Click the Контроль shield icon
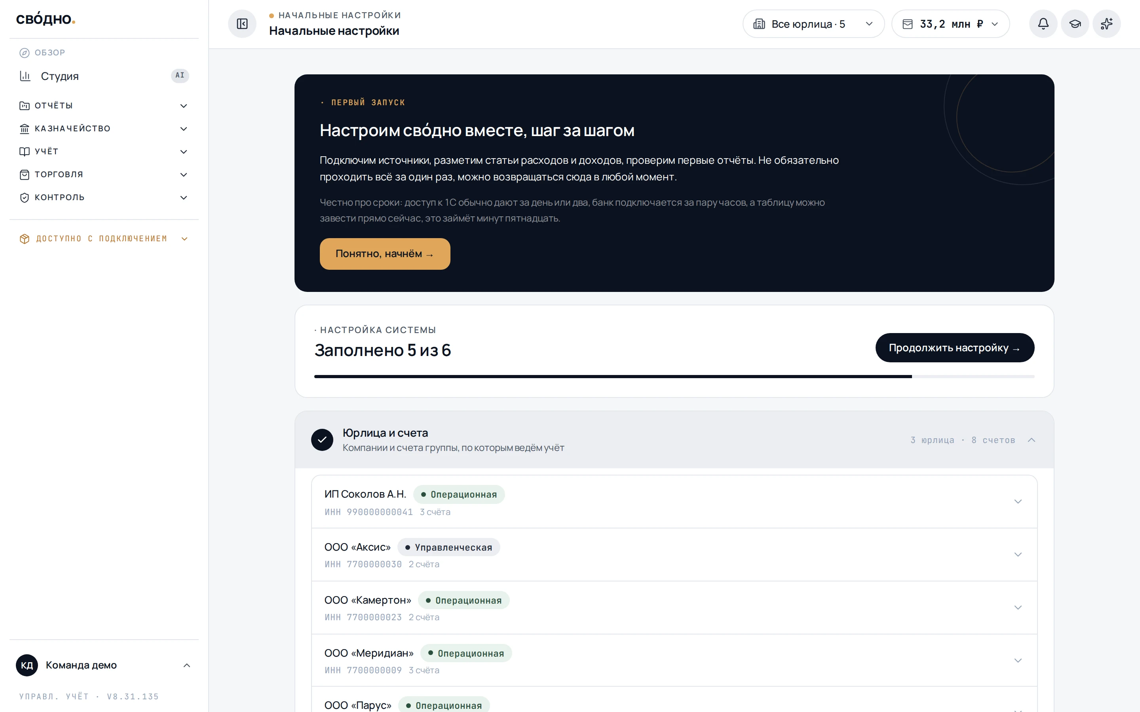The width and height of the screenshot is (1140, 712). [x=25, y=198]
